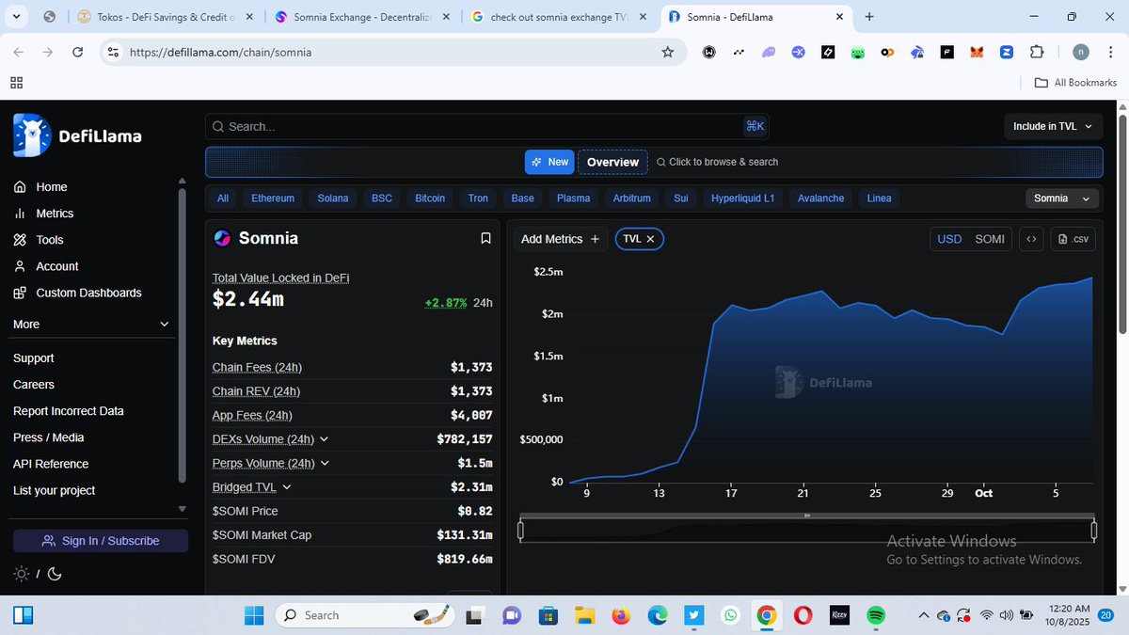1129x635 pixels.
Task: Open Chrome tab search dropdown
Action: [16, 17]
